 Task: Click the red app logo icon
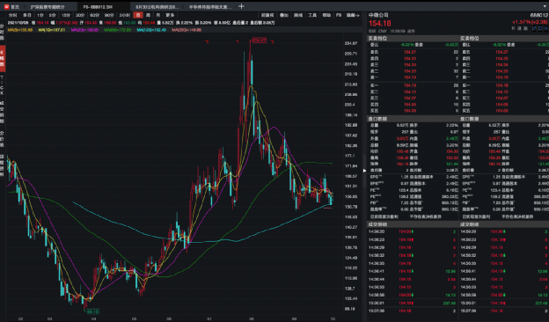click(6, 7)
